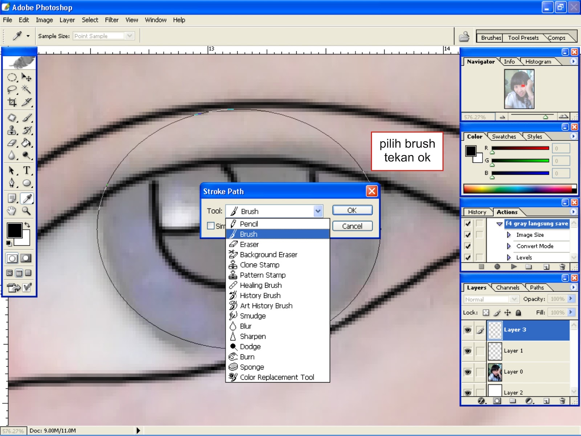Select the Move tool

pyautogui.click(x=26, y=77)
